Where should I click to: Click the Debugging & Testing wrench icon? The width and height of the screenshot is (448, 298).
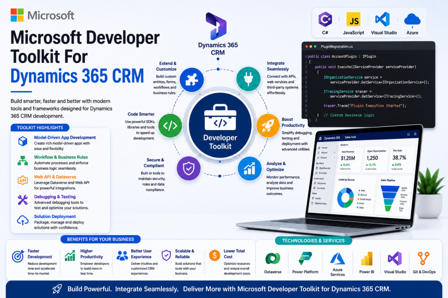click(x=22, y=200)
